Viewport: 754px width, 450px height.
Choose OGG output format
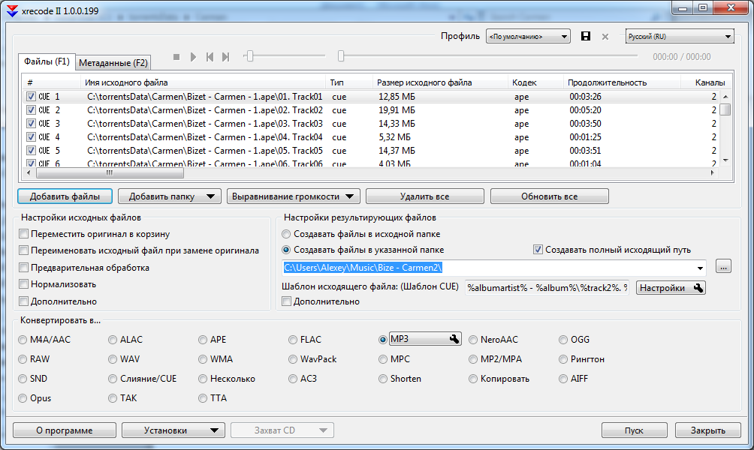pos(563,340)
